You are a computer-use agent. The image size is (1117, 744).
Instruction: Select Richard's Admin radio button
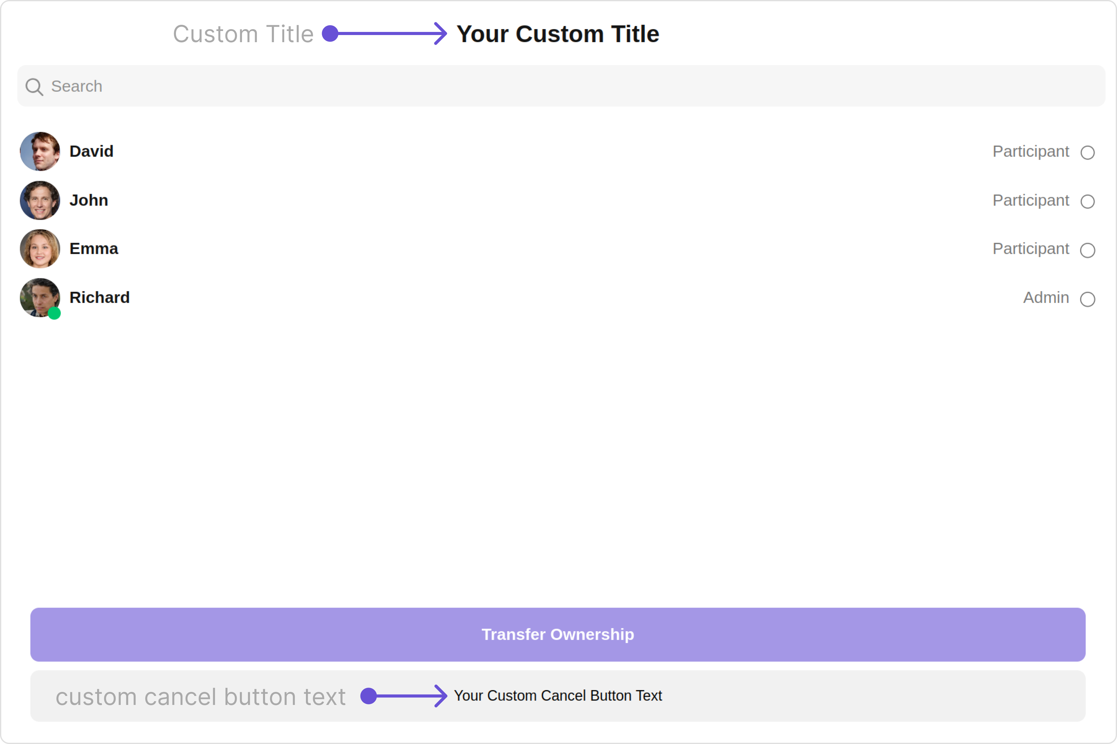[1088, 299]
